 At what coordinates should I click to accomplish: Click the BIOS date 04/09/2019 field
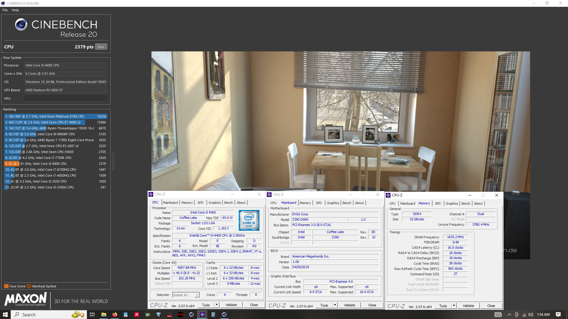point(335,267)
